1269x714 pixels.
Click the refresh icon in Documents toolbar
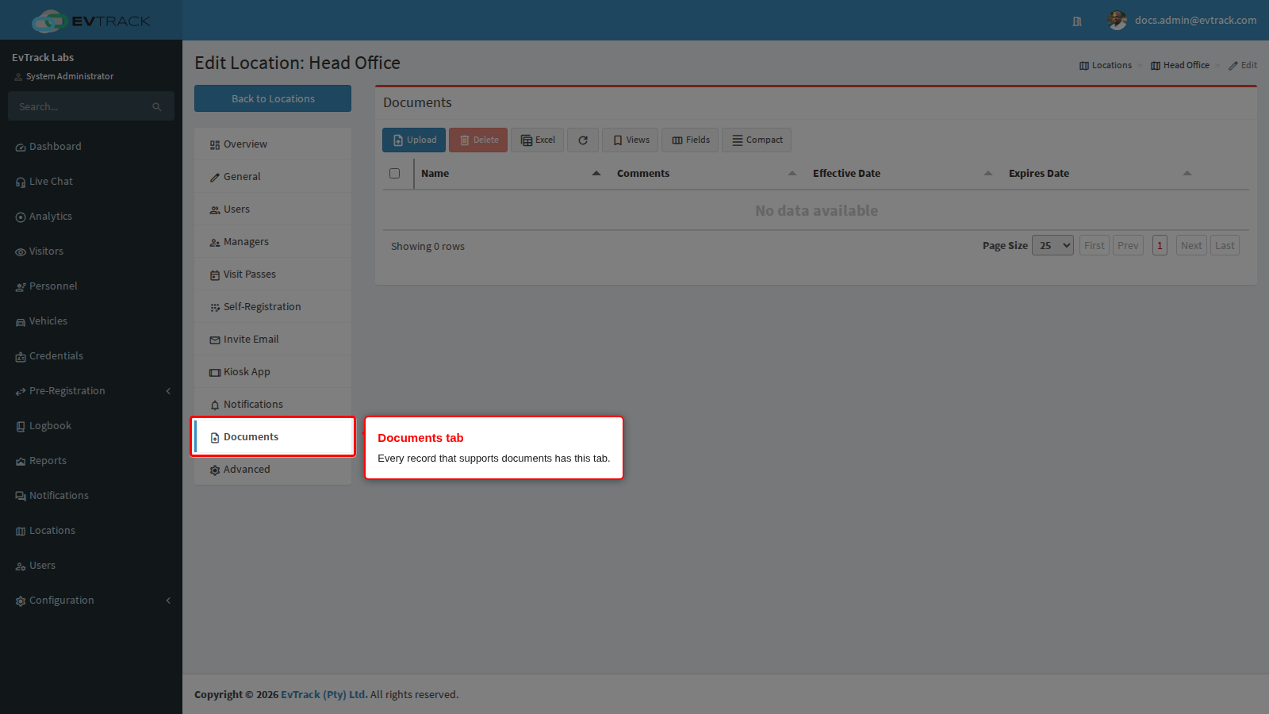click(583, 140)
